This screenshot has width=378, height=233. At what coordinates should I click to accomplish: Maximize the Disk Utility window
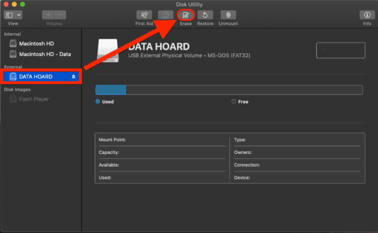pos(23,4)
